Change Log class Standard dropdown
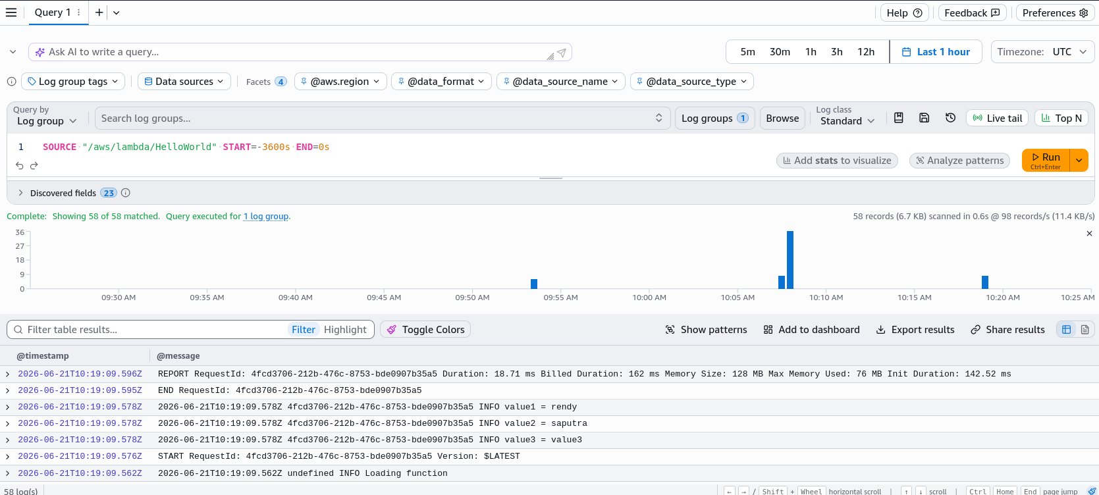Image resolution: width=1099 pixels, height=495 pixels. point(847,121)
